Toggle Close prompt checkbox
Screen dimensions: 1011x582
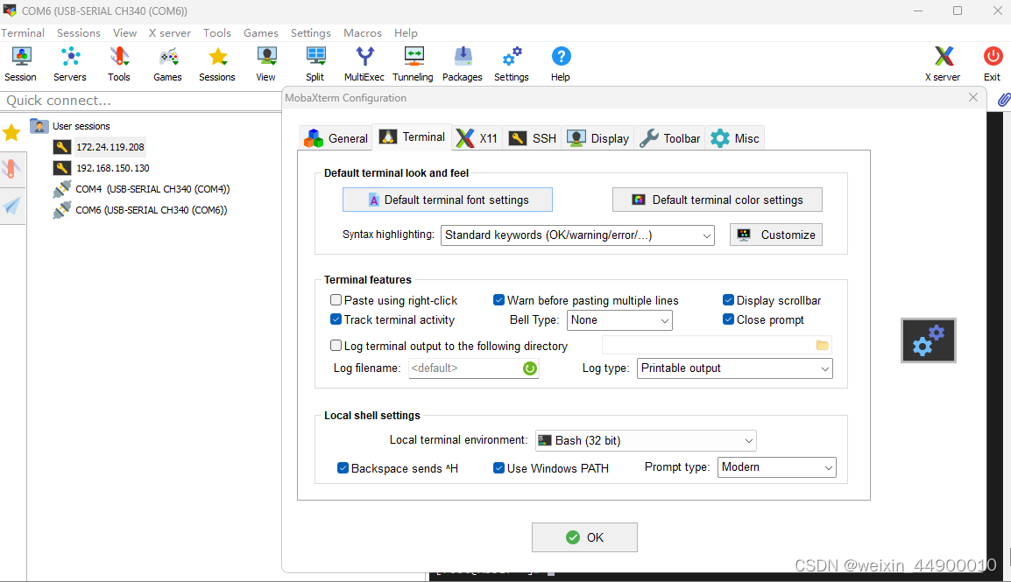(x=729, y=319)
